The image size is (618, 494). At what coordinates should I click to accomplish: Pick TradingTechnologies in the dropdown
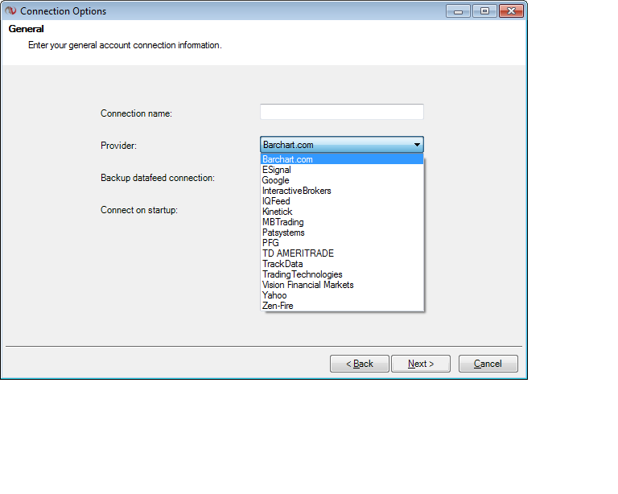[342, 274]
